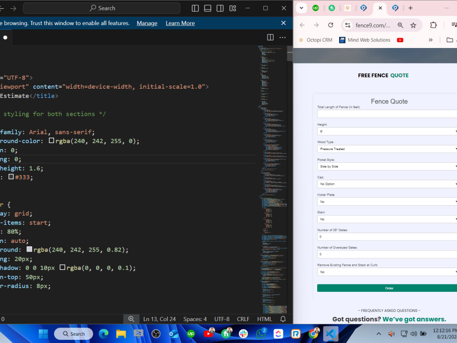Toggle the bottom panel in VS Code
Viewport: 457px width, 343px height.
(207, 8)
